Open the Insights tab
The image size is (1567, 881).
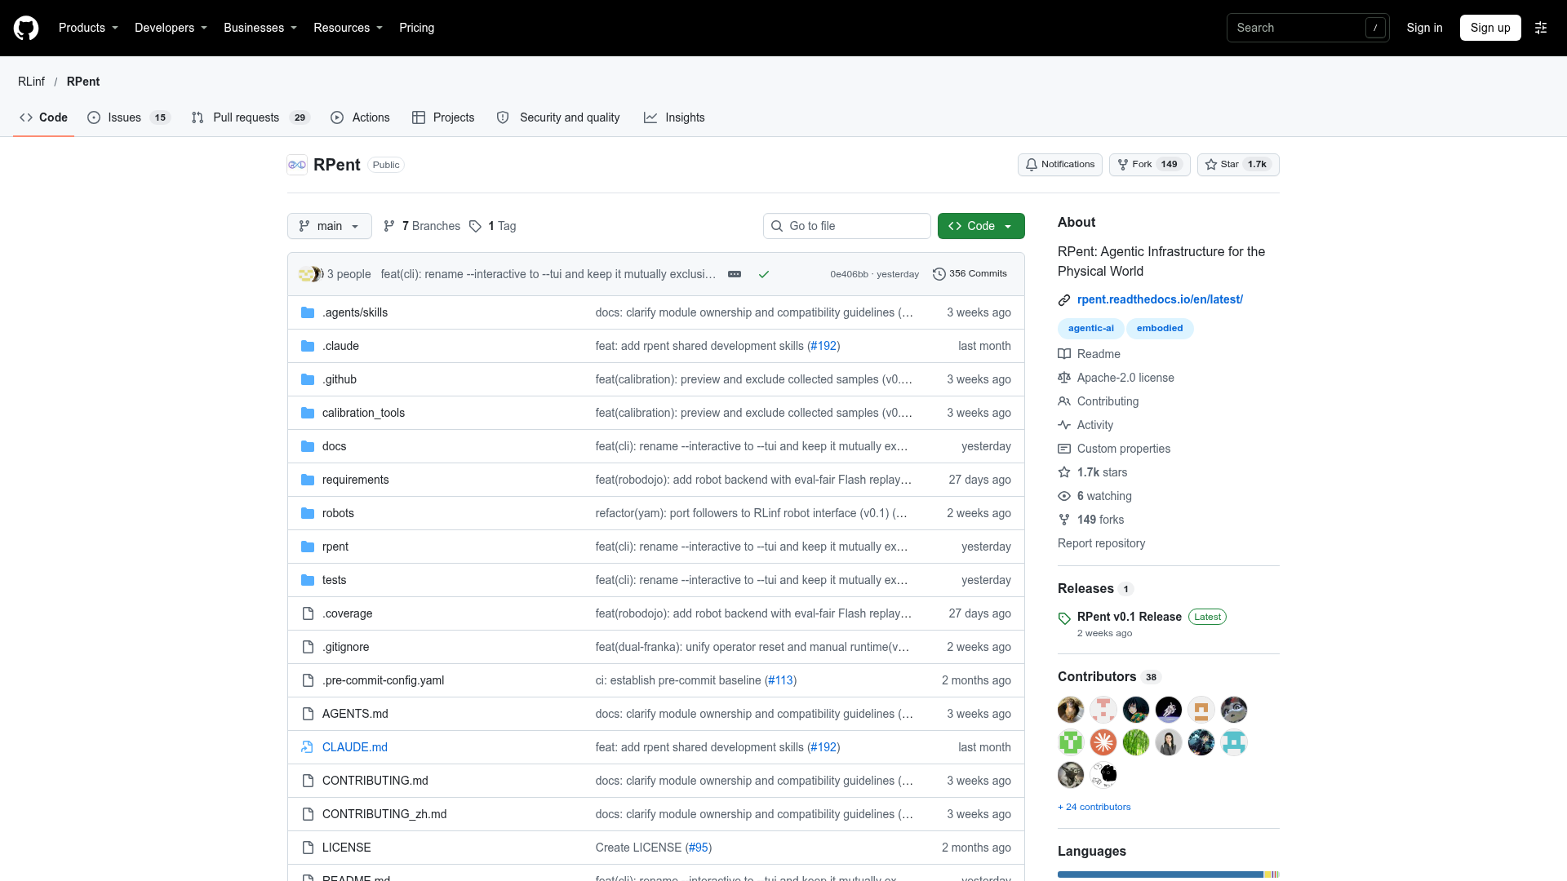674,117
